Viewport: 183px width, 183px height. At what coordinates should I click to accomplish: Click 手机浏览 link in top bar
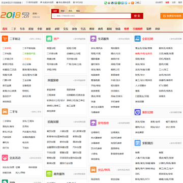(78, 3)
